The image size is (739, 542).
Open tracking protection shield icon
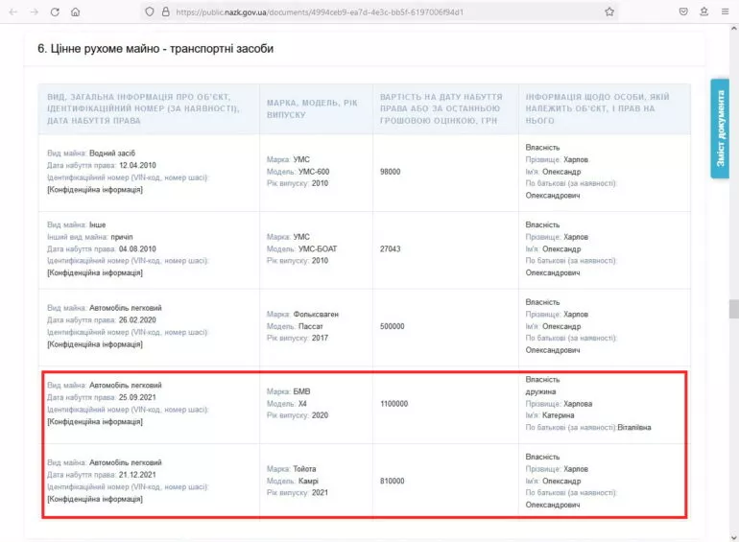pyautogui.click(x=149, y=12)
